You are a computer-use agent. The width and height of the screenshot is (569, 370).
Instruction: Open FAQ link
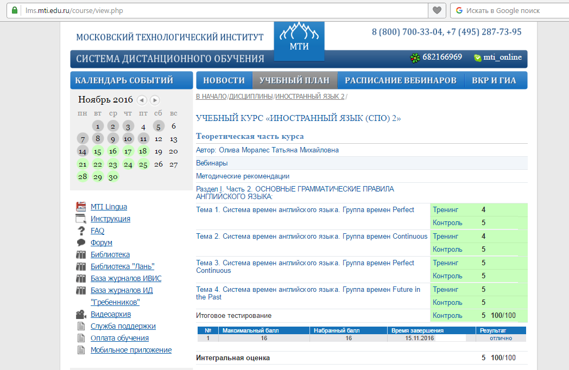click(x=97, y=231)
